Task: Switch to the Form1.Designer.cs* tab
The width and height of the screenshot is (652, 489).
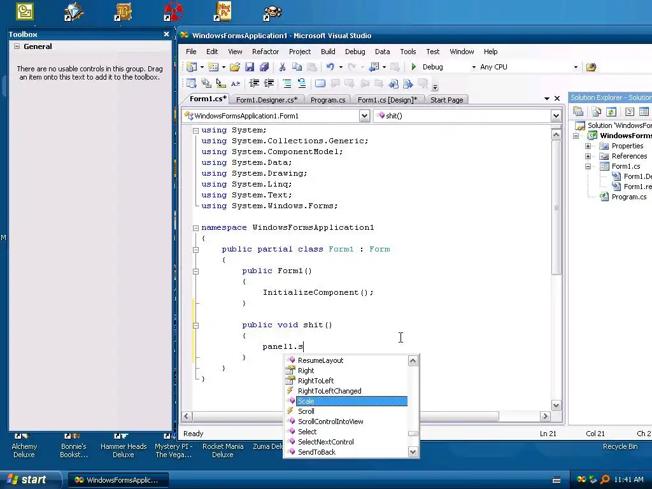Action: tap(267, 100)
